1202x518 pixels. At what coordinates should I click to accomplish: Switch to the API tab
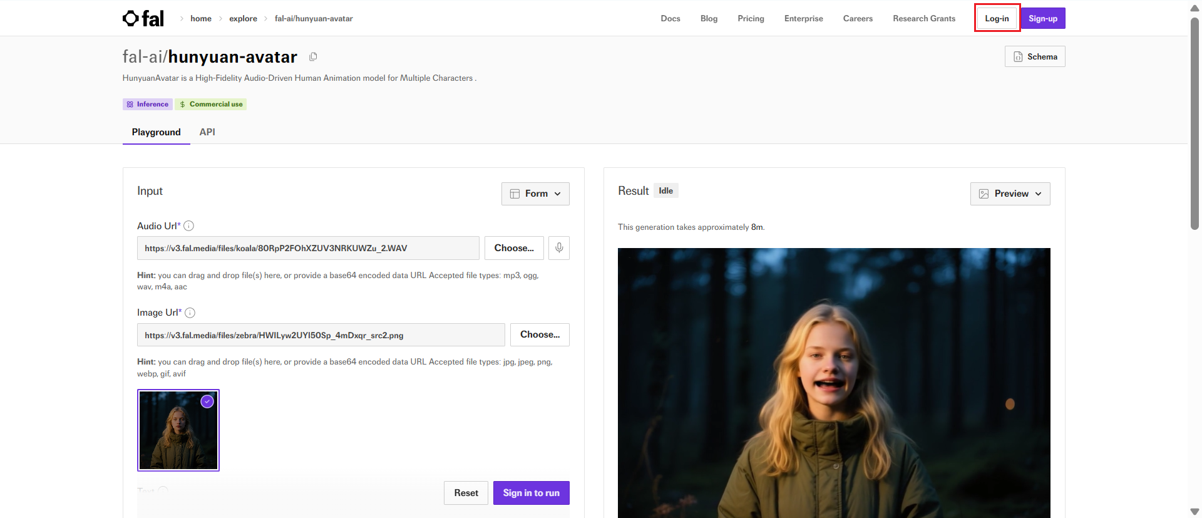(207, 132)
